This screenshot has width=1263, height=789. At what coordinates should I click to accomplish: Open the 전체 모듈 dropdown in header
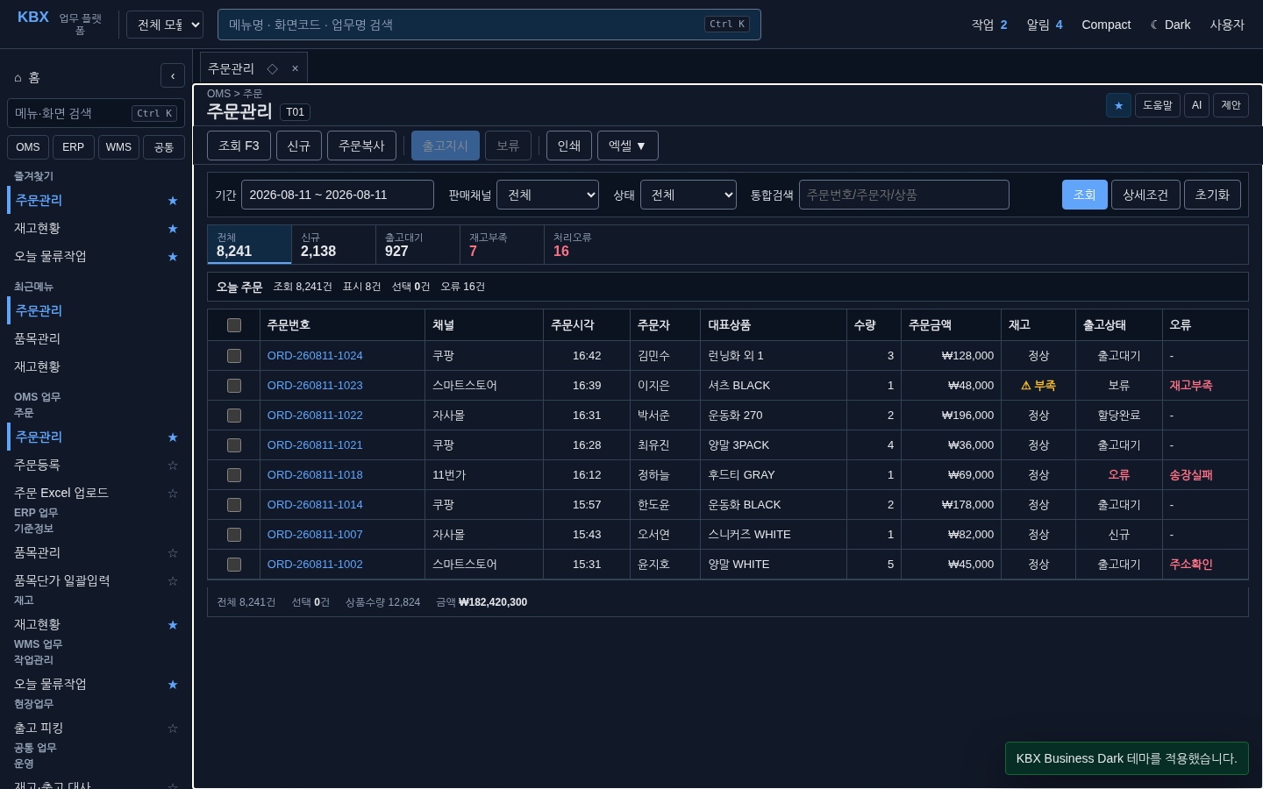coord(165,25)
